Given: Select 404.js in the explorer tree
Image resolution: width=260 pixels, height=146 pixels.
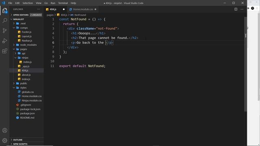Looking at the screenshot, I should [26, 71].
